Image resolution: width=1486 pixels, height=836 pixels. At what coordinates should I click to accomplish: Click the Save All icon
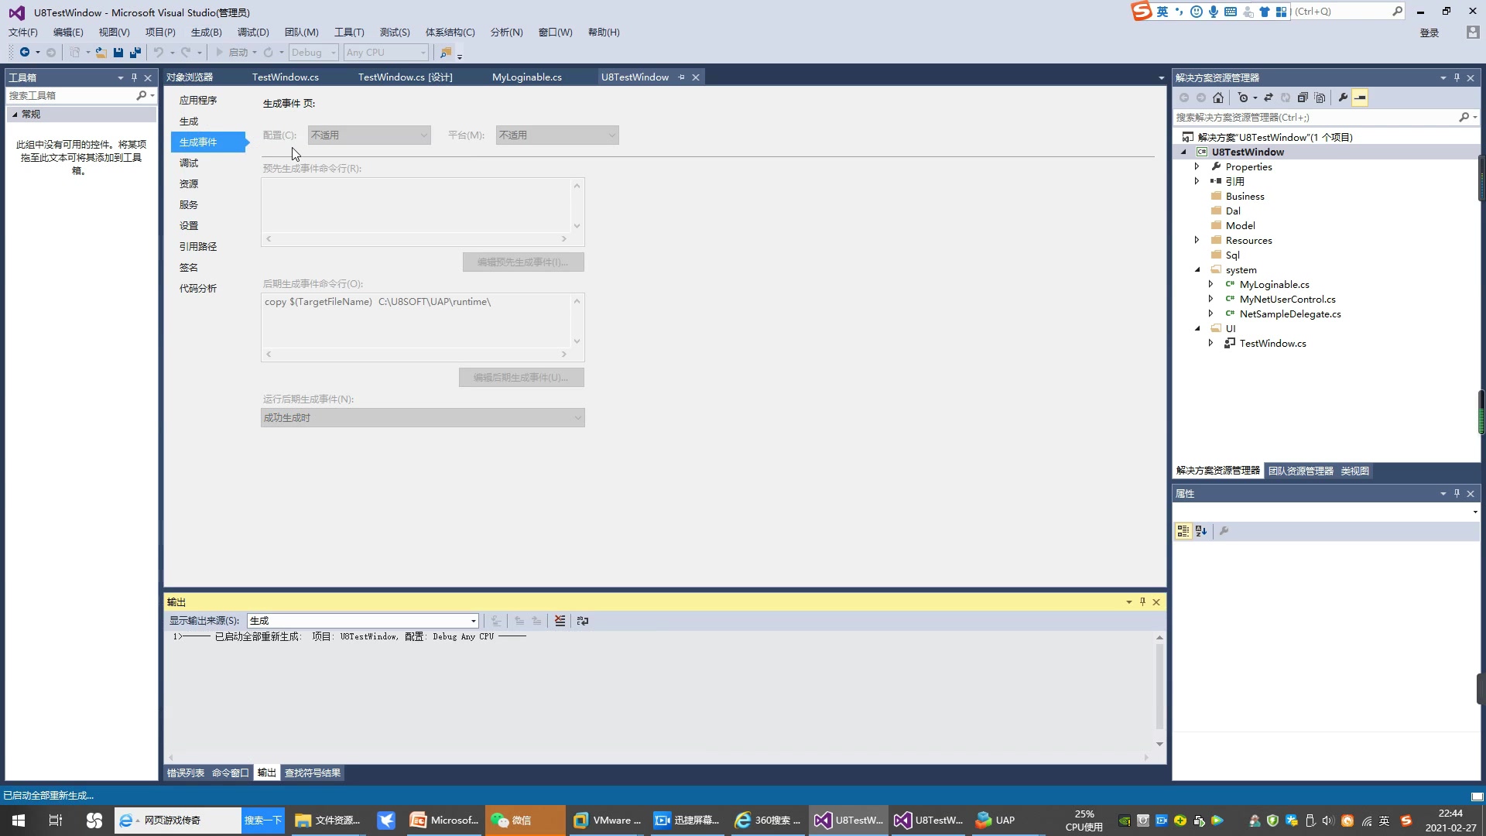pyautogui.click(x=135, y=52)
